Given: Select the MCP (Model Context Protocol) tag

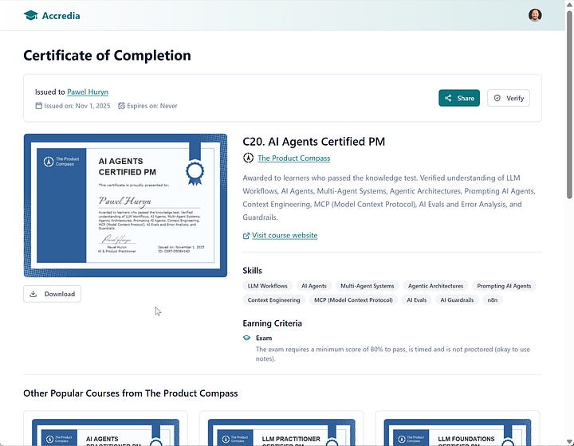Looking at the screenshot, I should tap(353, 299).
